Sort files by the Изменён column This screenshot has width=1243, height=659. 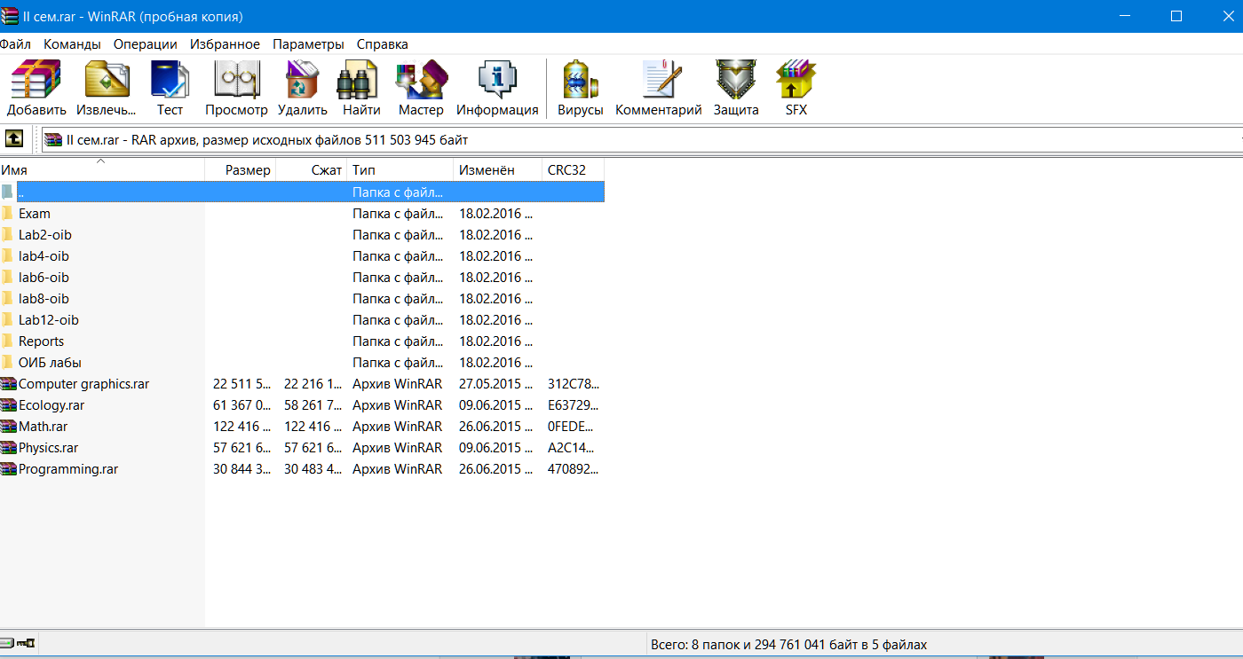tap(498, 170)
